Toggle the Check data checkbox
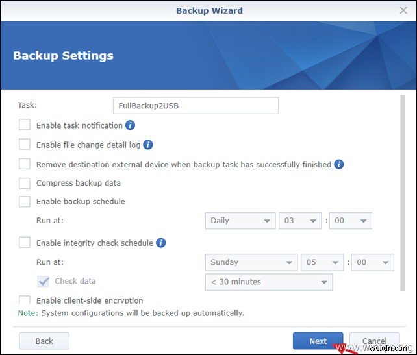Viewport: 417px width, 355px height. 43,281
